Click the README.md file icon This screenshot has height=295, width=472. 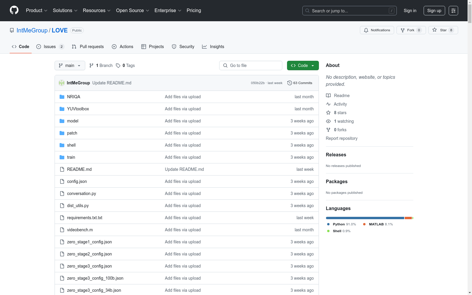pos(62,169)
